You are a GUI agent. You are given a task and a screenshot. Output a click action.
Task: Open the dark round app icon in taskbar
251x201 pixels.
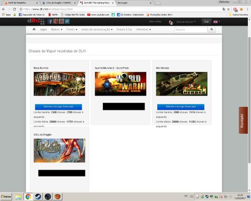click(48, 196)
